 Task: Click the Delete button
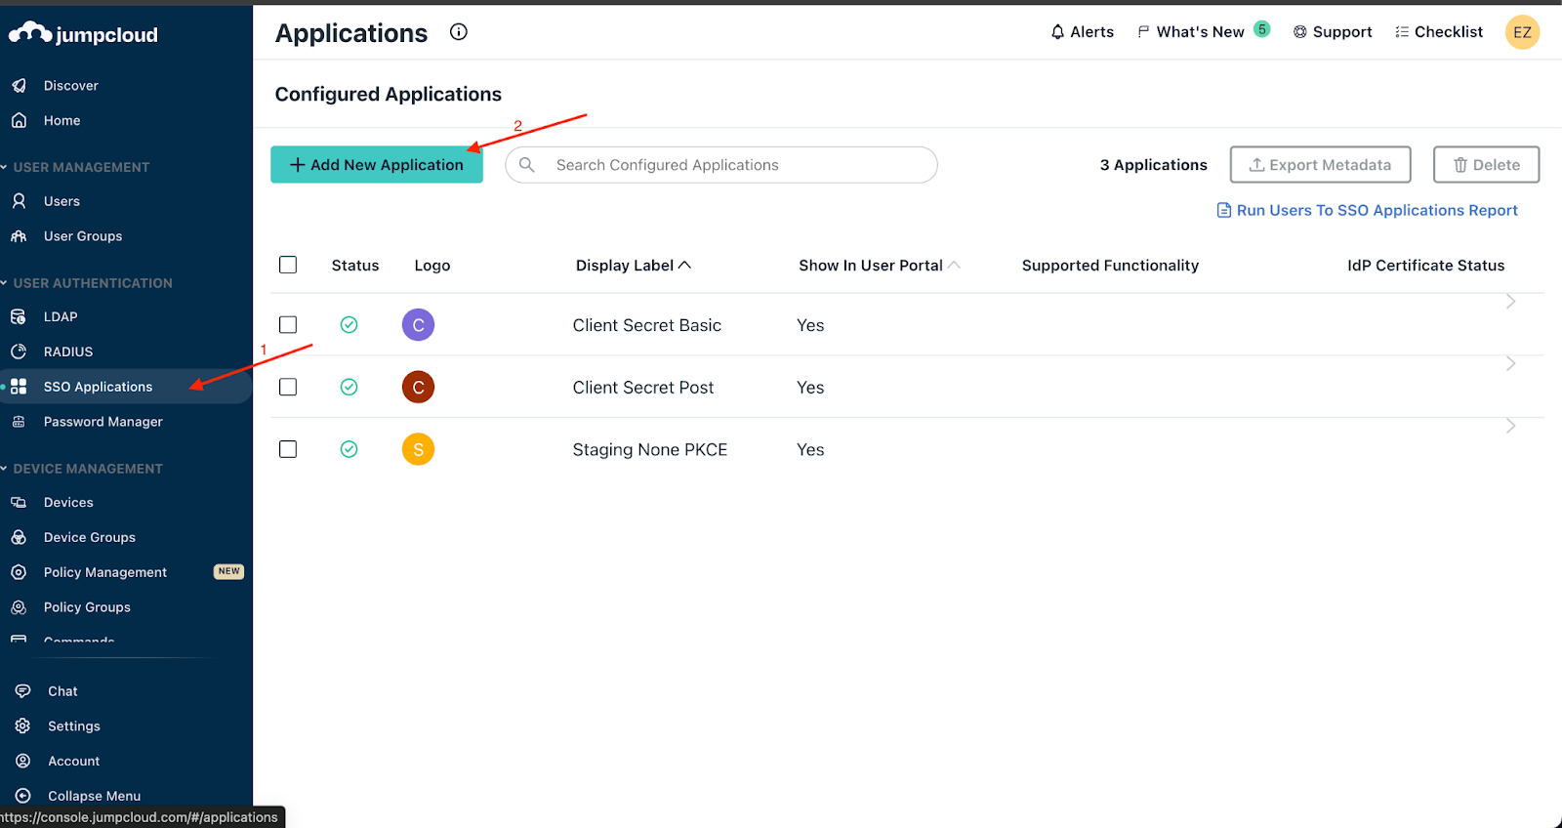click(1486, 165)
